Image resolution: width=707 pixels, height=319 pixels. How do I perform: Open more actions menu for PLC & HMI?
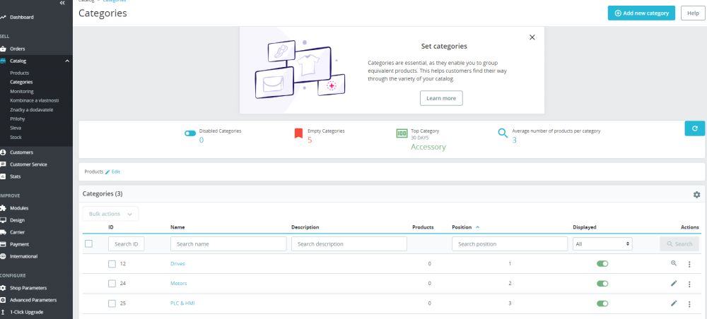(689, 303)
